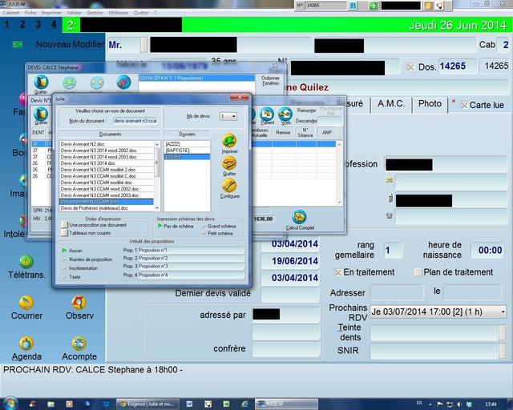Toggle the 'Tableaux non coupés' checkbox

point(64,232)
